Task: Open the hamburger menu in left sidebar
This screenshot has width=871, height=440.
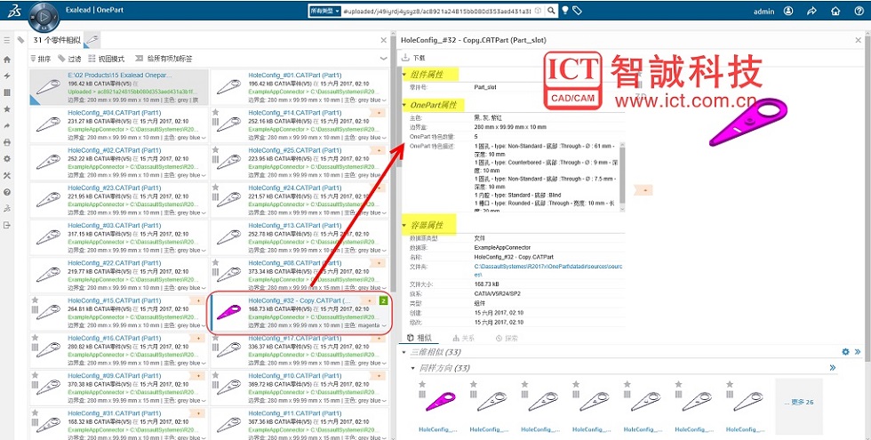Action: 7,41
